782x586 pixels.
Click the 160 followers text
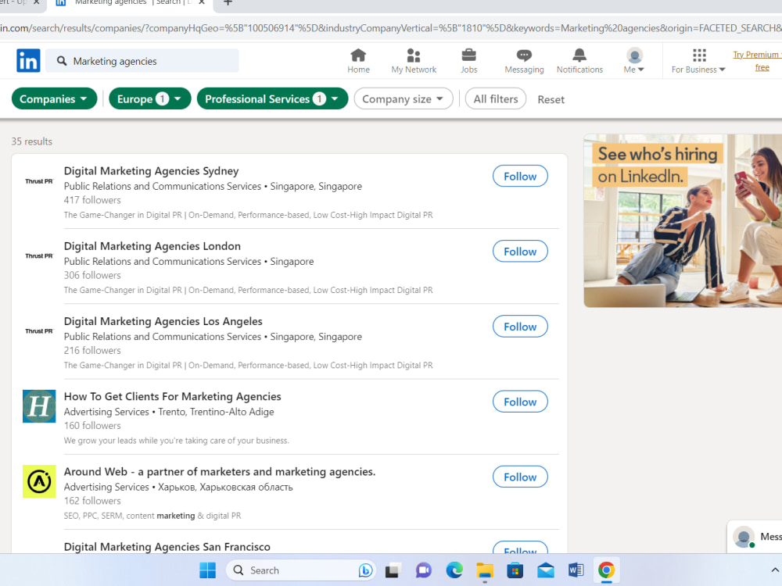pyautogui.click(x=92, y=426)
